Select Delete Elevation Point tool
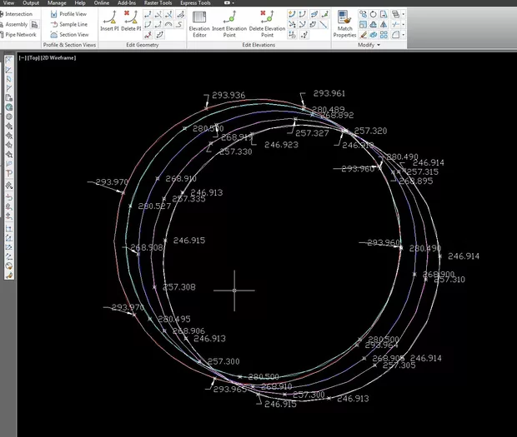The image size is (517, 437). (266, 20)
